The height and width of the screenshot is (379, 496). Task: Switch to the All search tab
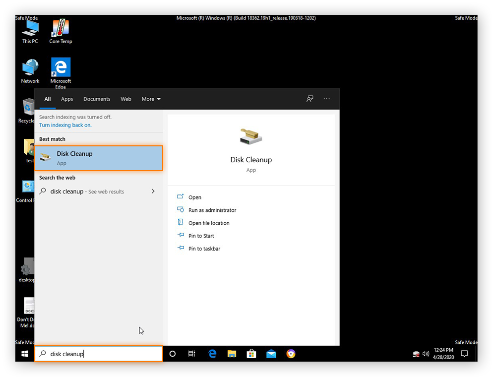pyautogui.click(x=48, y=99)
